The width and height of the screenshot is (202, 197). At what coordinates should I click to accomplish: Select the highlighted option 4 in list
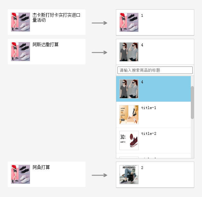[154, 89]
